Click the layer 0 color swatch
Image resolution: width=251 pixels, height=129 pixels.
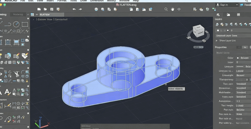(228, 30)
